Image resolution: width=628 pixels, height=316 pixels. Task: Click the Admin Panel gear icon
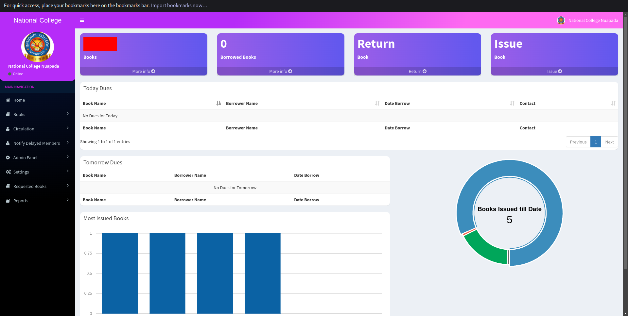click(8, 158)
